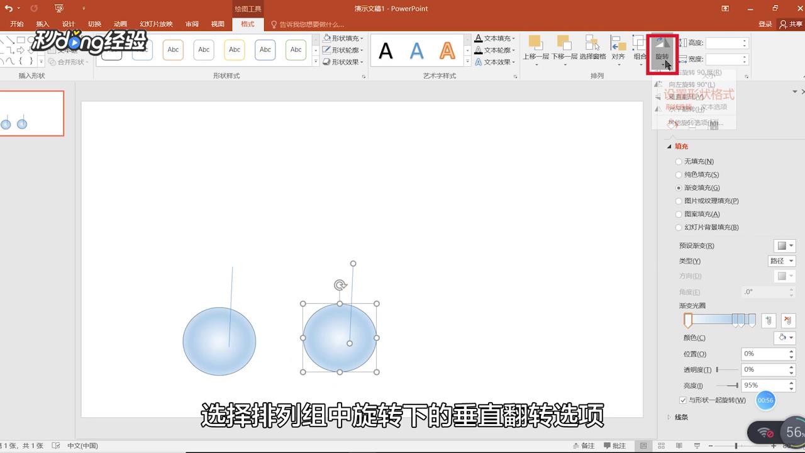
Task: Click the Undo arrow in quick access toolbar
Action: tap(9, 8)
